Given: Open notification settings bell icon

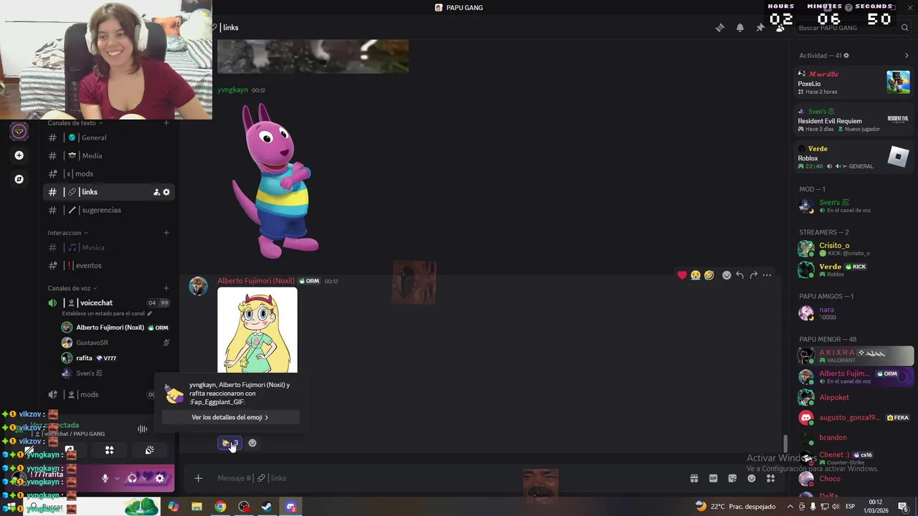Looking at the screenshot, I should [x=740, y=28].
